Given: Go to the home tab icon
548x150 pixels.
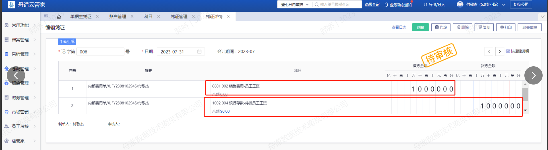Looking at the screenshot, I should tap(59, 17).
